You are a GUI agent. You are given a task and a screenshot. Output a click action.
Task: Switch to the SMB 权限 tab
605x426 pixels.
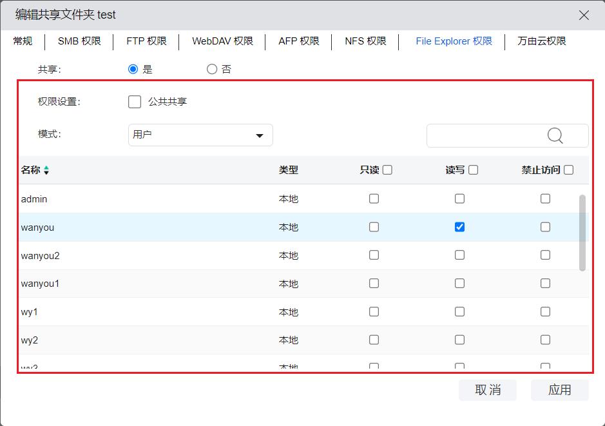[79, 41]
